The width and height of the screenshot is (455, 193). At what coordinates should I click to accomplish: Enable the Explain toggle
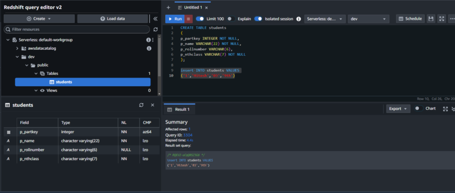[231, 19]
